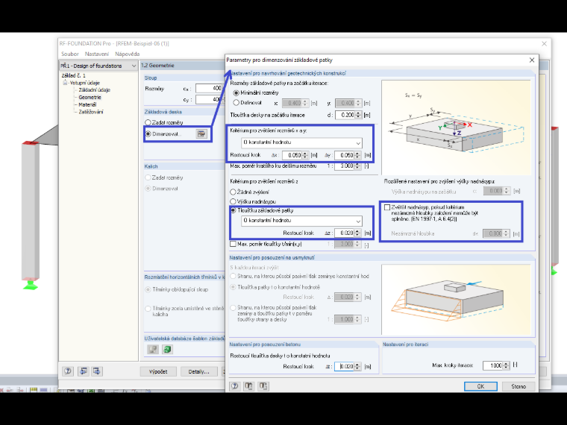Collapse the Vstupní údaje tree node
This screenshot has width=567, height=425.
click(65, 83)
